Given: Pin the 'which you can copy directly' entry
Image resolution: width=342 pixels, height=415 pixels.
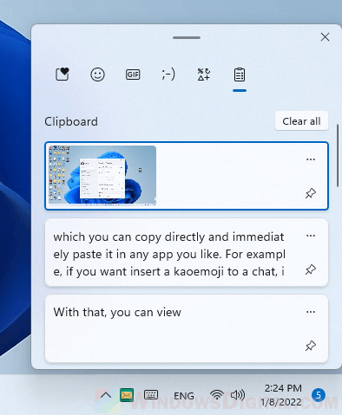Looking at the screenshot, I should point(311,269).
